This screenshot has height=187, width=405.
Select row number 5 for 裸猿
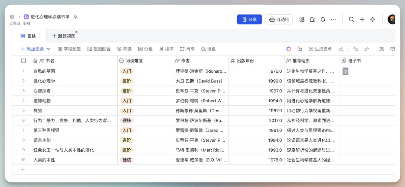pyautogui.click(x=23, y=111)
